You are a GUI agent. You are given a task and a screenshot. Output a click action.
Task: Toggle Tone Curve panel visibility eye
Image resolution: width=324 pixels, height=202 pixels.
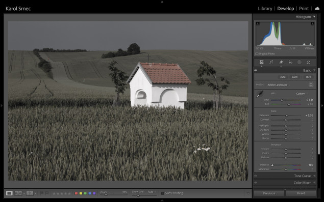click(256, 176)
